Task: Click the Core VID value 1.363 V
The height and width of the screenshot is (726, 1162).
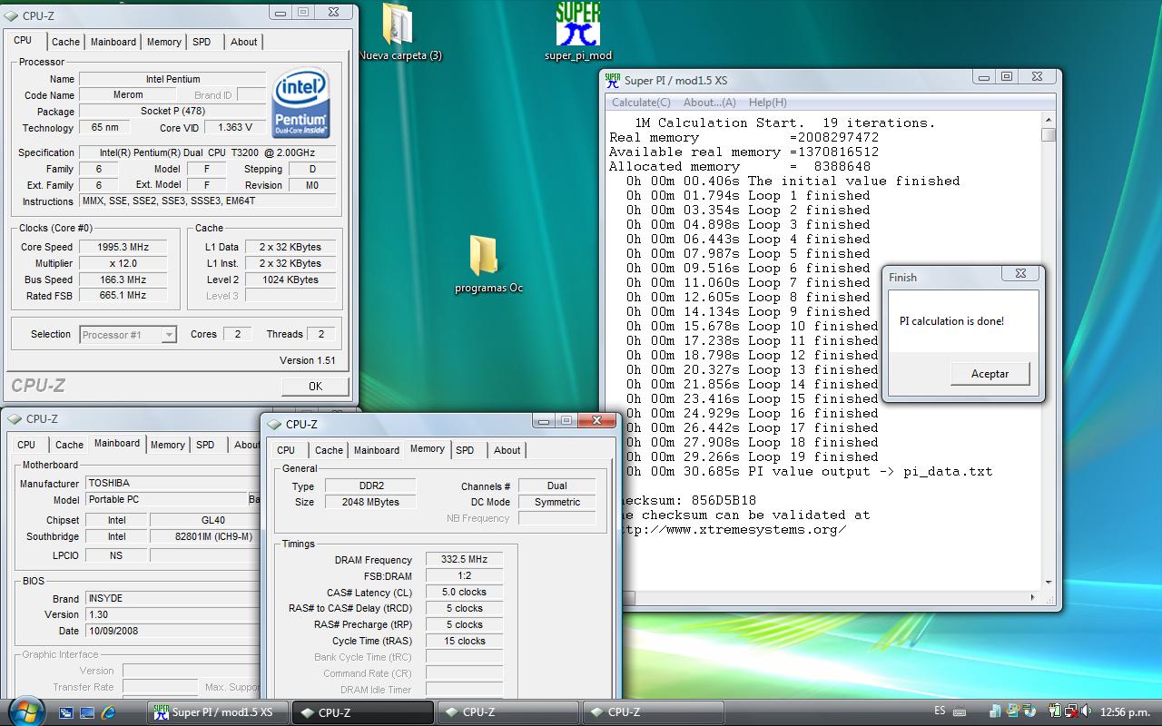Action: 235,128
